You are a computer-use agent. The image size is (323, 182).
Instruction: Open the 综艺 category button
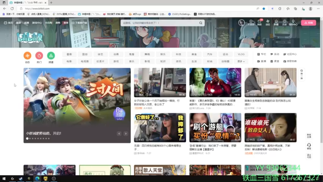point(100,54)
